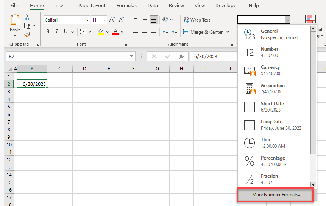
Task: Toggle Wrap Text on selected cell
Action: point(197,20)
